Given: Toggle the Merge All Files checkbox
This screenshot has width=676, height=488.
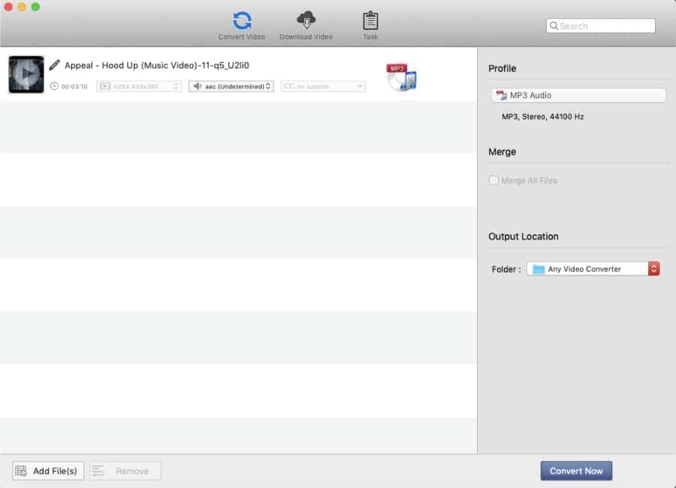Looking at the screenshot, I should tap(493, 180).
